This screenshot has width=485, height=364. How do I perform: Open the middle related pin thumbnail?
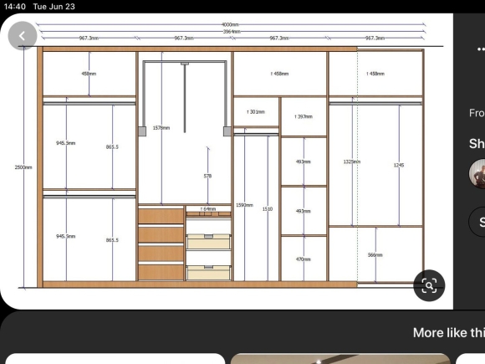pyautogui.click(x=340, y=358)
